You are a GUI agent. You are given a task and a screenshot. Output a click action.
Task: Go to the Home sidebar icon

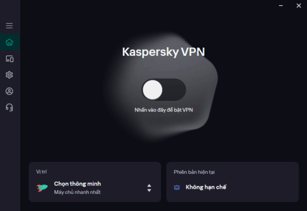9,42
